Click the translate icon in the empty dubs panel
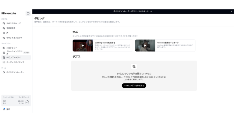Image resolution: width=234 pixels, height=122 pixels. click(x=134, y=67)
